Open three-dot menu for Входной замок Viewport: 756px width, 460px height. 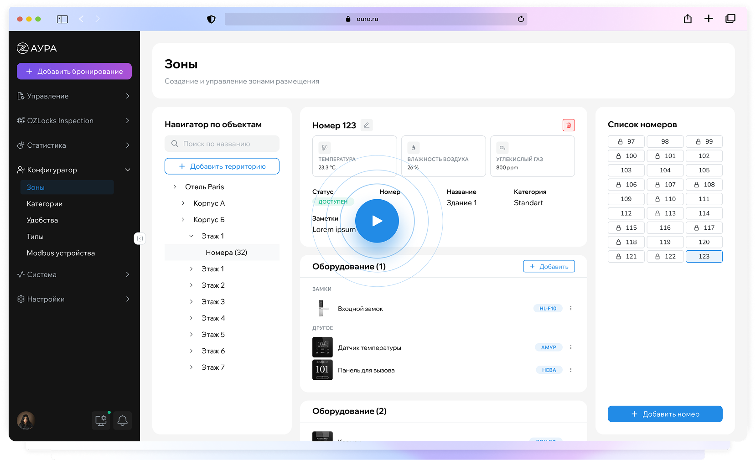tap(570, 309)
